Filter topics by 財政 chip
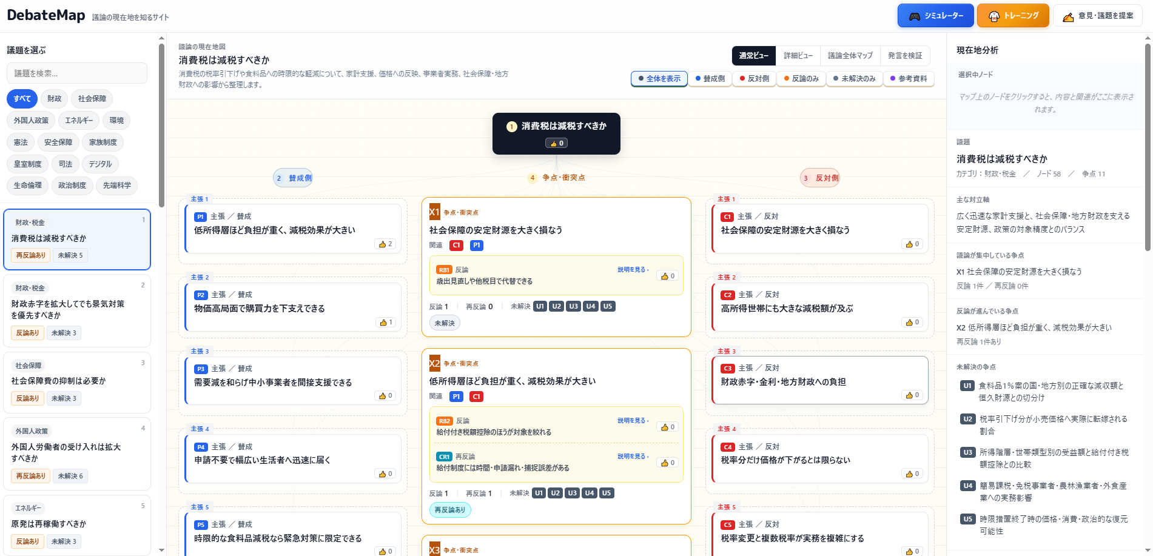The image size is (1153, 556). click(x=55, y=99)
